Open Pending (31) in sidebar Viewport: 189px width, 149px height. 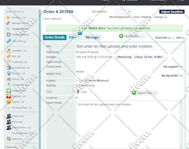tap(19, 18)
